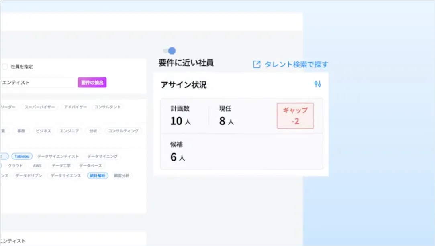
Task: Disable the toggle above 要件に近い社員
Action: 168,50
